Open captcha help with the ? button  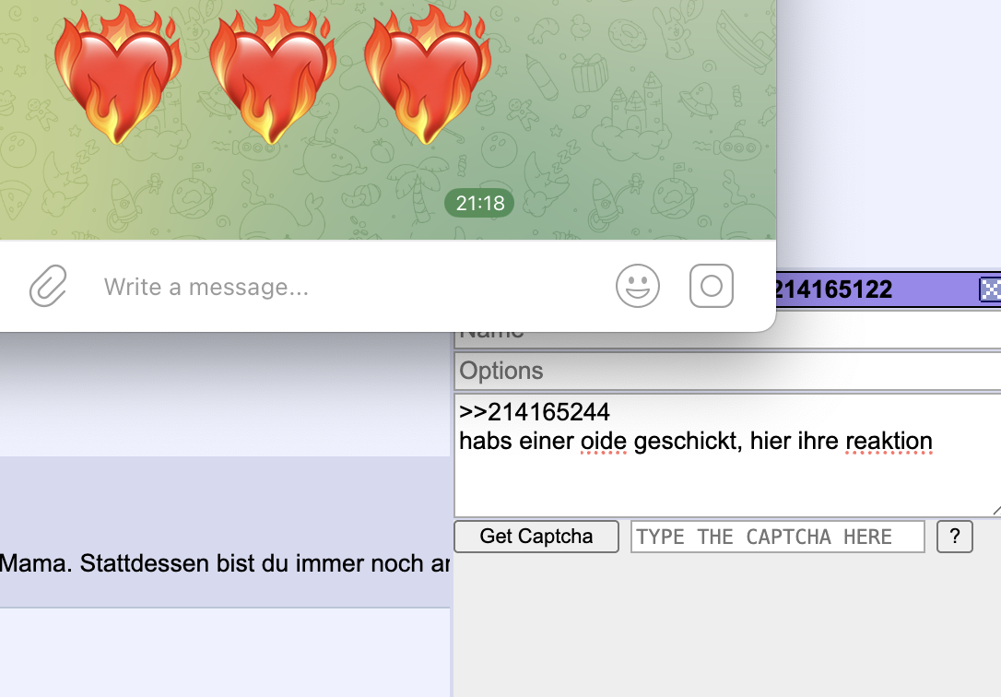click(x=954, y=537)
